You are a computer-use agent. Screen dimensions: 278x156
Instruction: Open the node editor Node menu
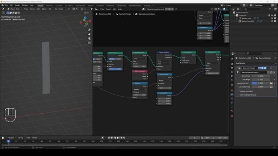(120, 9)
